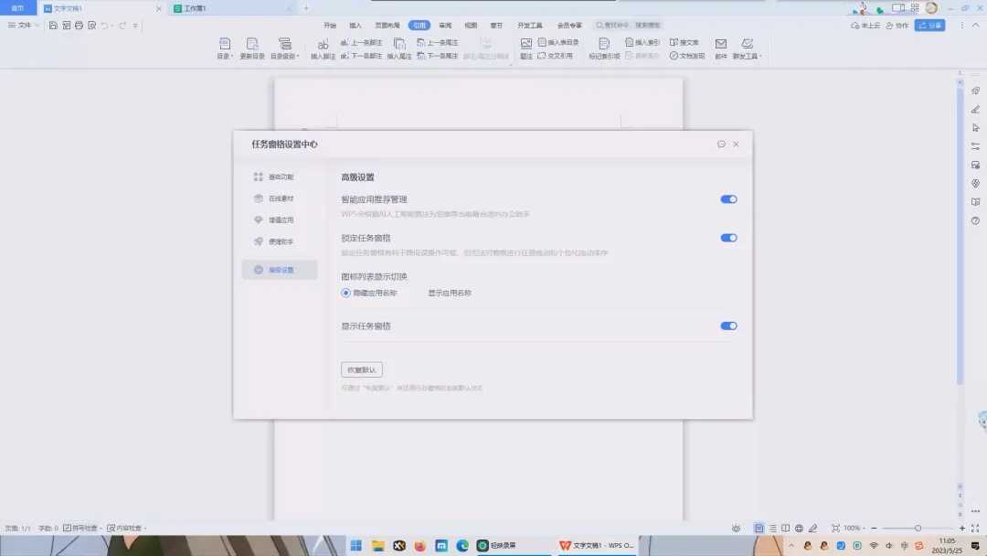987x556 pixels.
Task: Close the 任务窗格设置中心 dialog
Action: (736, 144)
